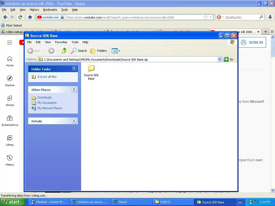Screen dimensions: 275x206
Task: Open the Explorer Help menu
Action: click(x=85, y=42)
